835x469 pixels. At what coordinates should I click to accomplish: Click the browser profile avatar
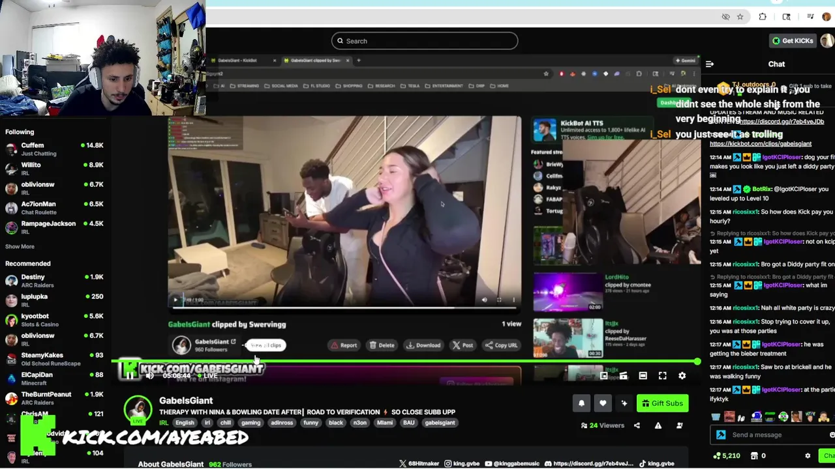827,17
